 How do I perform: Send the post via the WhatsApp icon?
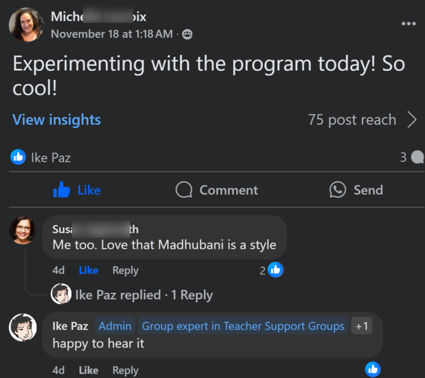coord(337,190)
